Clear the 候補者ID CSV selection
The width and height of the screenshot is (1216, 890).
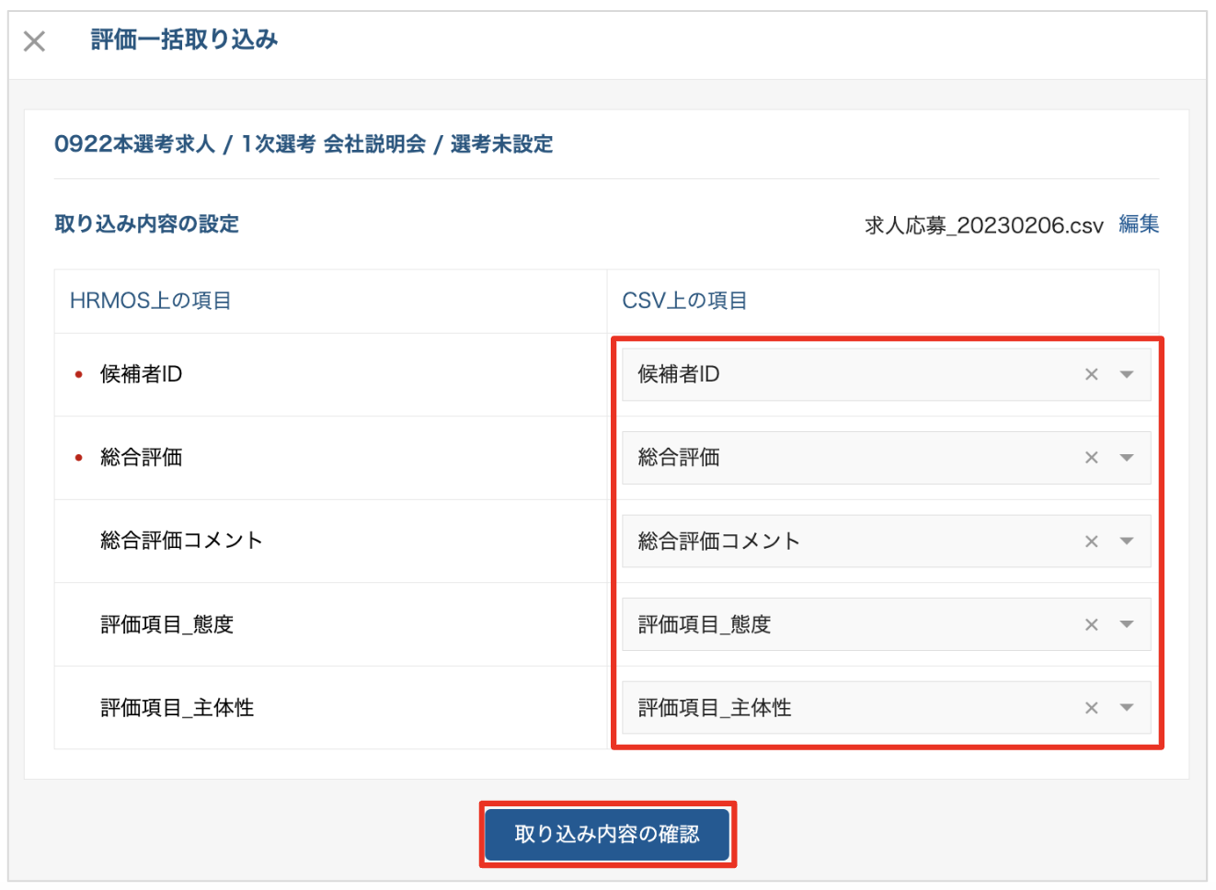[x=1091, y=374]
